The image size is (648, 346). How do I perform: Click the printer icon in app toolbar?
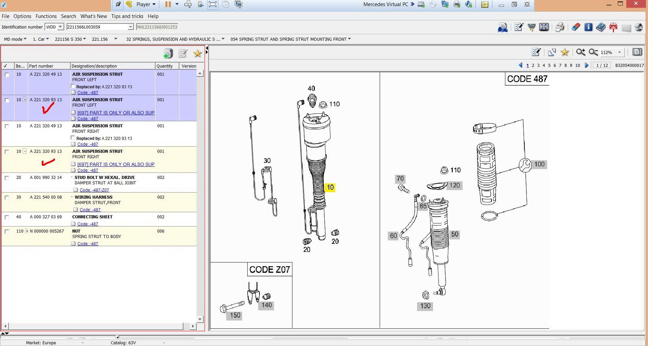click(x=560, y=27)
